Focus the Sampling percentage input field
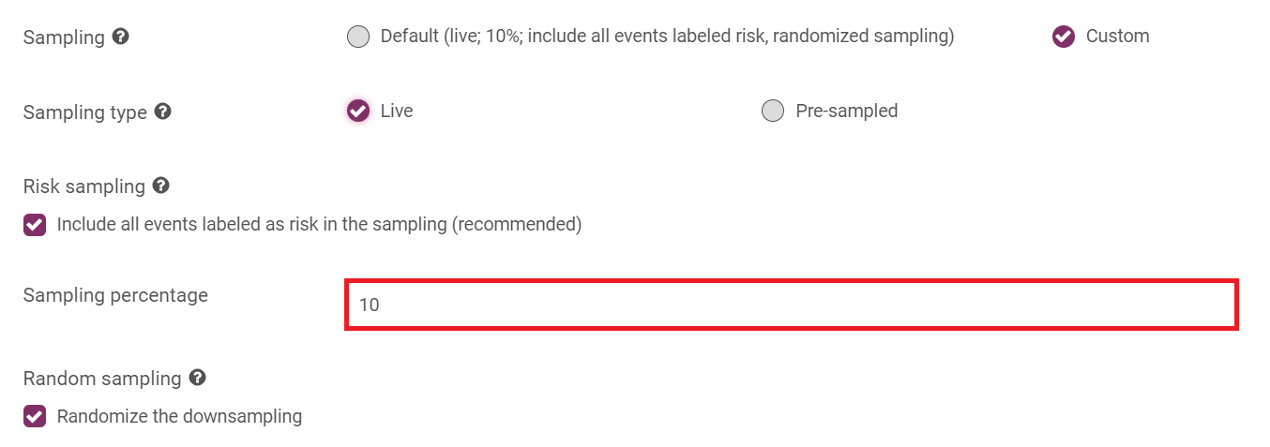The image size is (1270, 447). [793, 305]
